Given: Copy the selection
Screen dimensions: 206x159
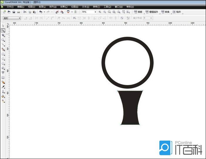Looking at the screenshot, I should click(30, 12).
